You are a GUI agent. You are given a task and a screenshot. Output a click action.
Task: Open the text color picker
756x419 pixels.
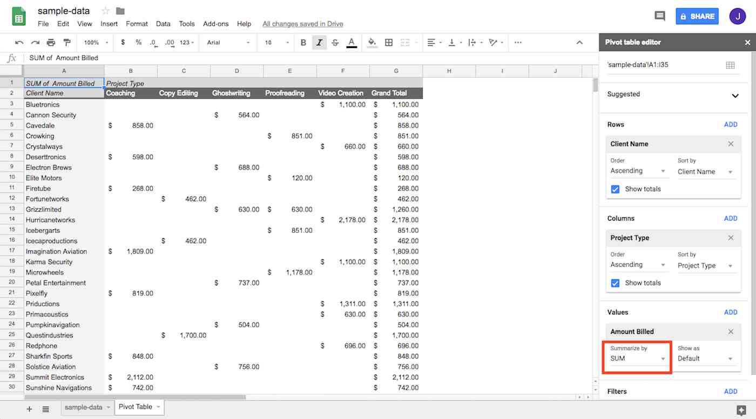point(352,42)
